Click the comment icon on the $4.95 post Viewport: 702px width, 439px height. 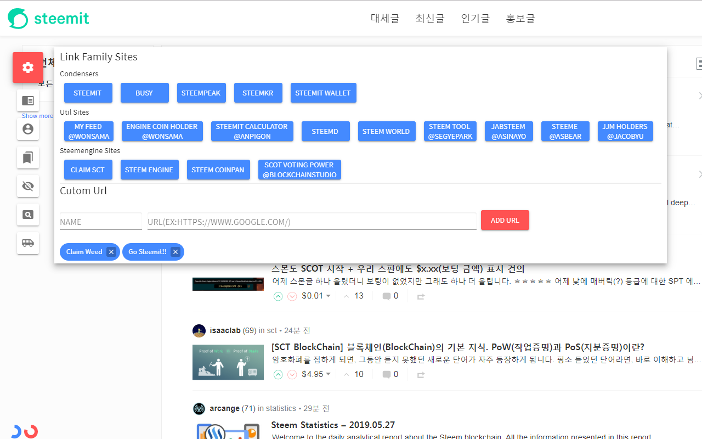[x=387, y=375]
